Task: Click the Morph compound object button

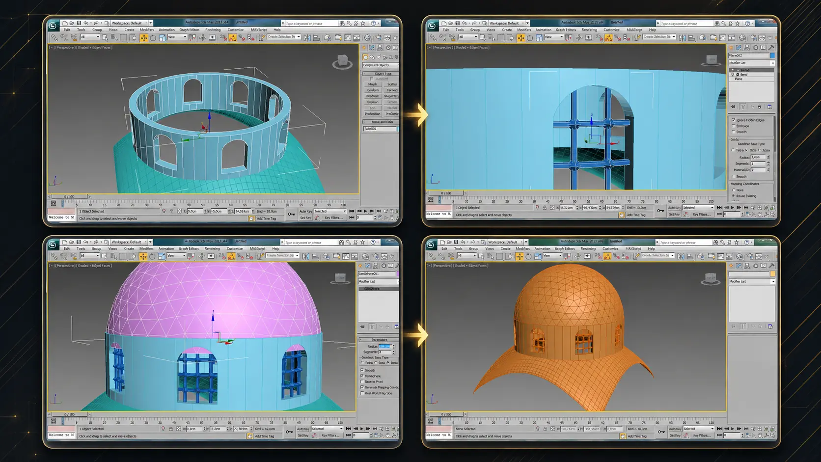Action: [x=373, y=84]
